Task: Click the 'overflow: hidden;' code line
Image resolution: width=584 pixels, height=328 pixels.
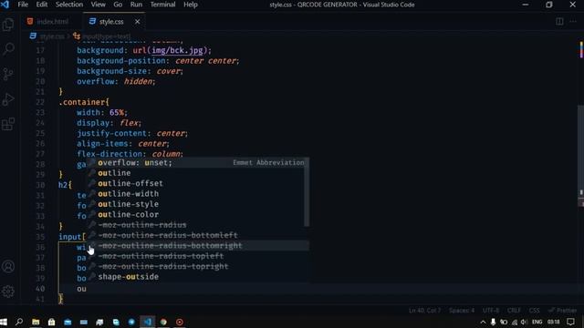Action: [x=116, y=81]
